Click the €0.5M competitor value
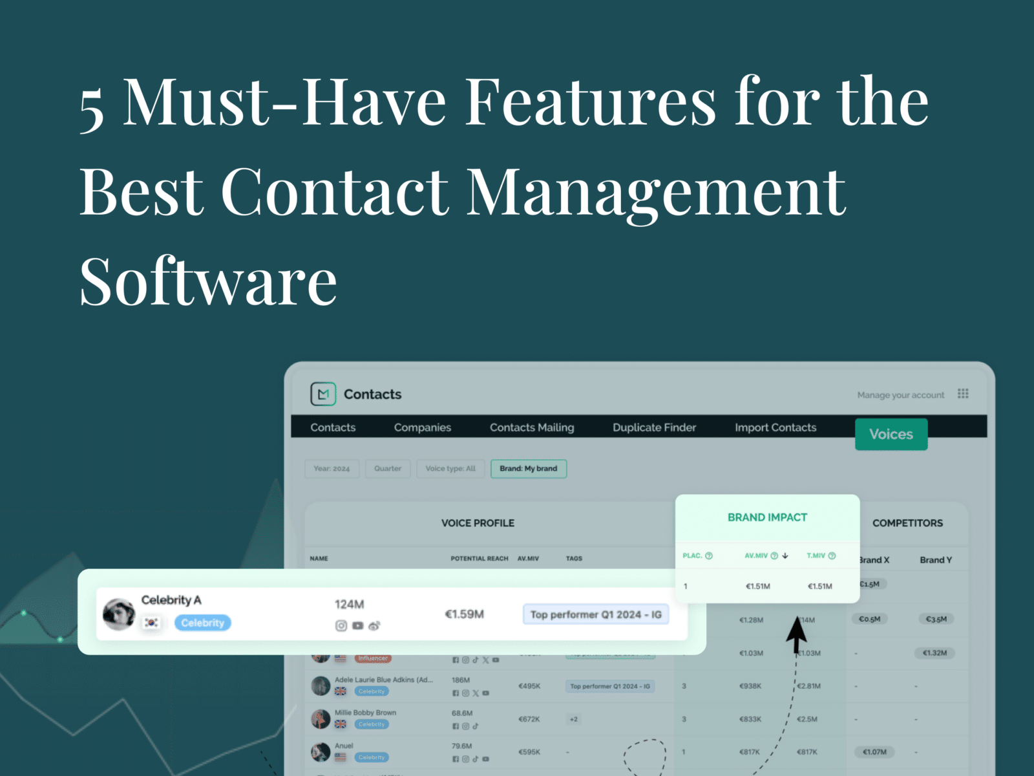The height and width of the screenshot is (776, 1034). click(x=869, y=619)
